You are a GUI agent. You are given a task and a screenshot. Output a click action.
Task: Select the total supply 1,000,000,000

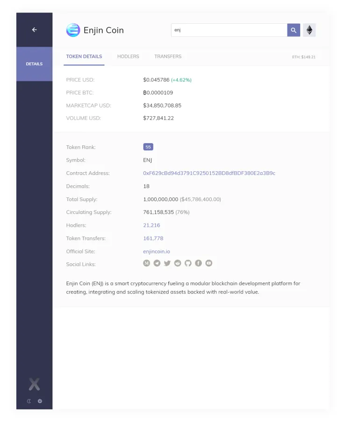tap(161, 199)
